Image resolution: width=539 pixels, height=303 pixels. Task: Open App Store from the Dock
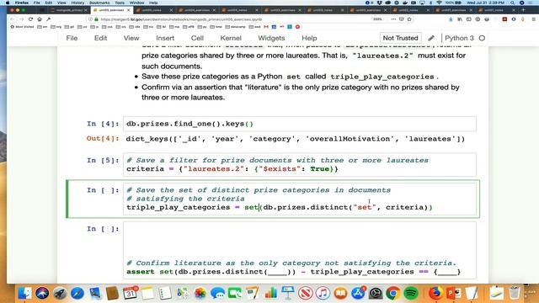[358, 294]
